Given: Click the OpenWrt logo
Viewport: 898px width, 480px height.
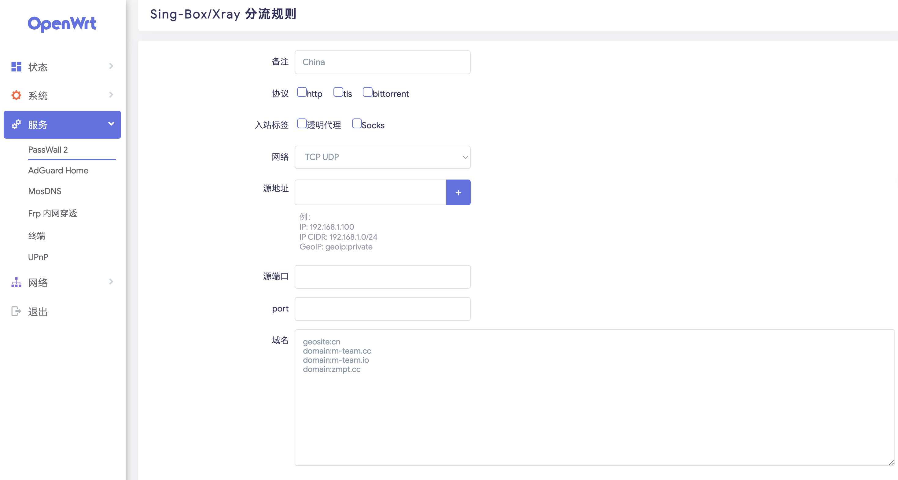Looking at the screenshot, I should pos(62,24).
